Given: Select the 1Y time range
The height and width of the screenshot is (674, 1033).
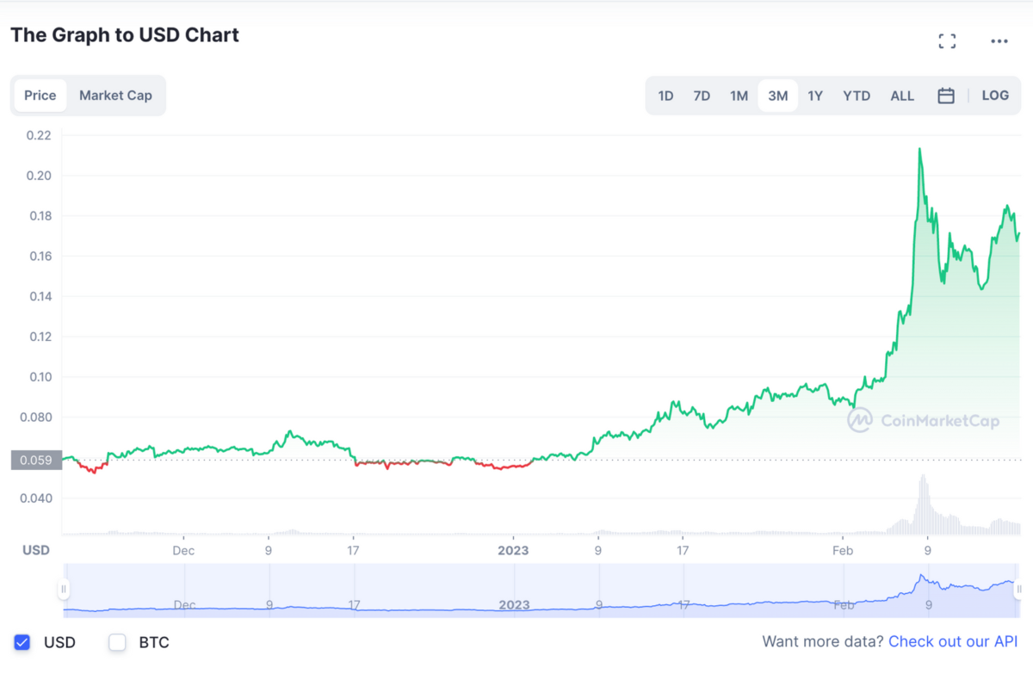Looking at the screenshot, I should [x=815, y=96].
